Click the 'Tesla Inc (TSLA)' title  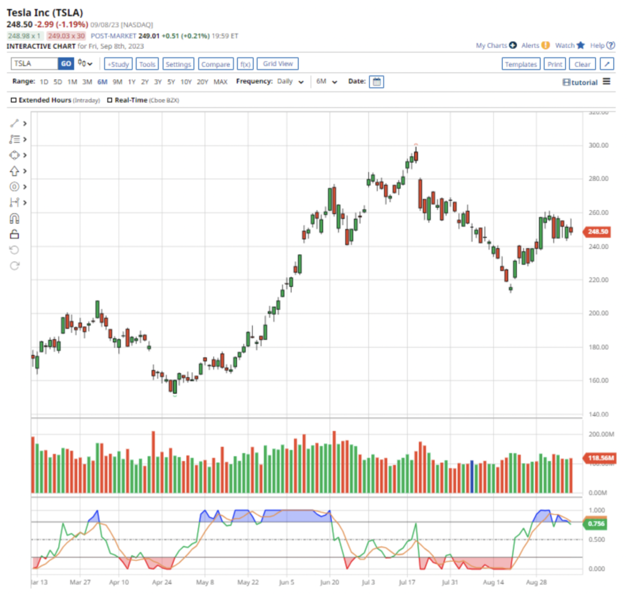click(45, 13)
